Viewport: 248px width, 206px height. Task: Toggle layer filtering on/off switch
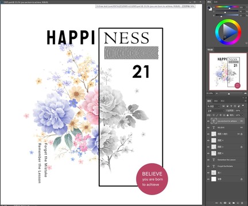pos(243,105)
